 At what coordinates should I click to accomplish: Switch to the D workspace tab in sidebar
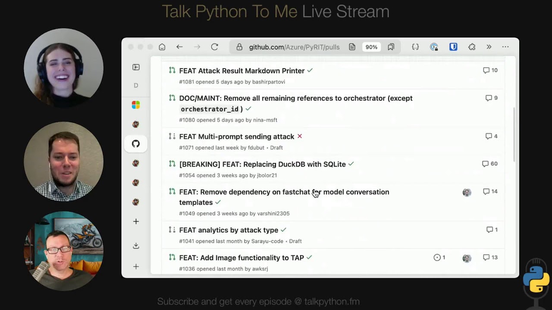(x=136, y=85)
